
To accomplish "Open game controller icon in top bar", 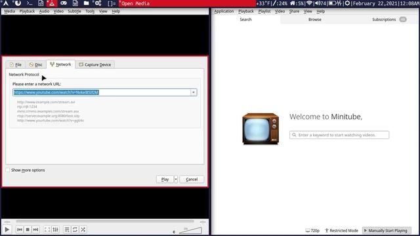I will click(64, 3).
